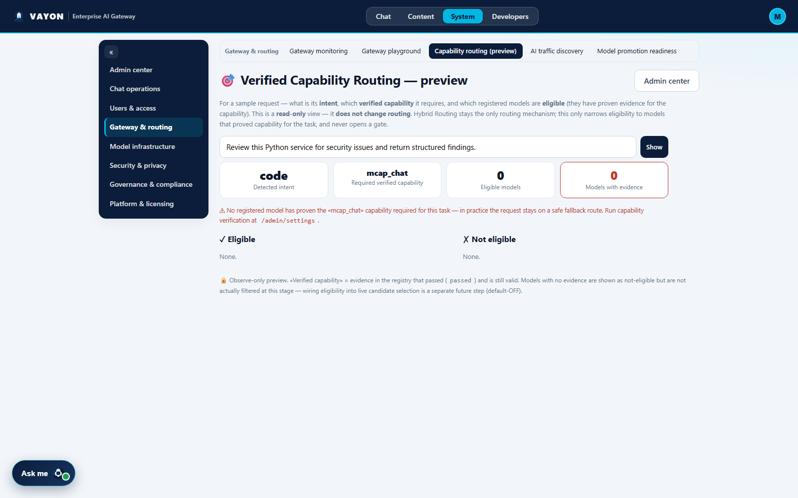Click the Show button
The width and height of the screenshot is (798, 498).
654,147
